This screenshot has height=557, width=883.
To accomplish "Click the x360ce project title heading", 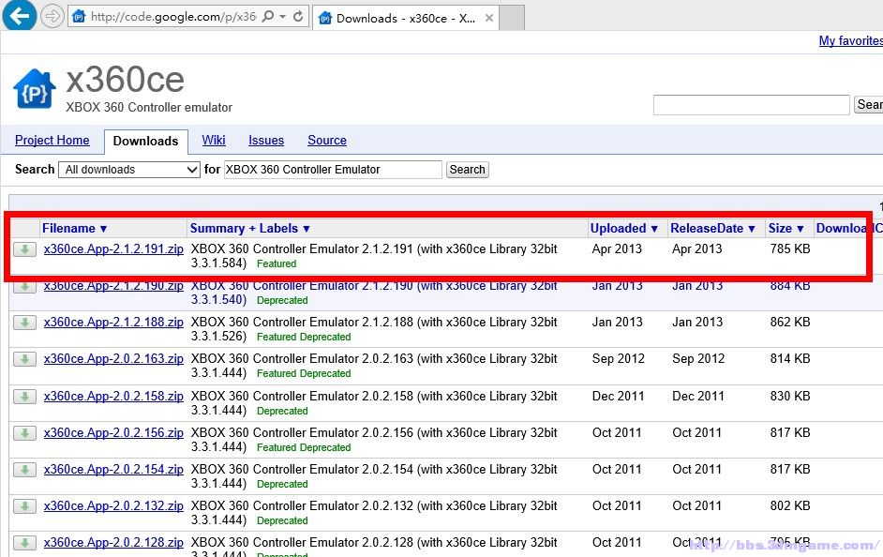I will coord(125,80).
